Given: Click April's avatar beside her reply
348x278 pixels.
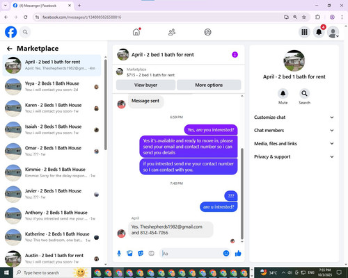Looking at the screenshot, I should pos(121,234).
